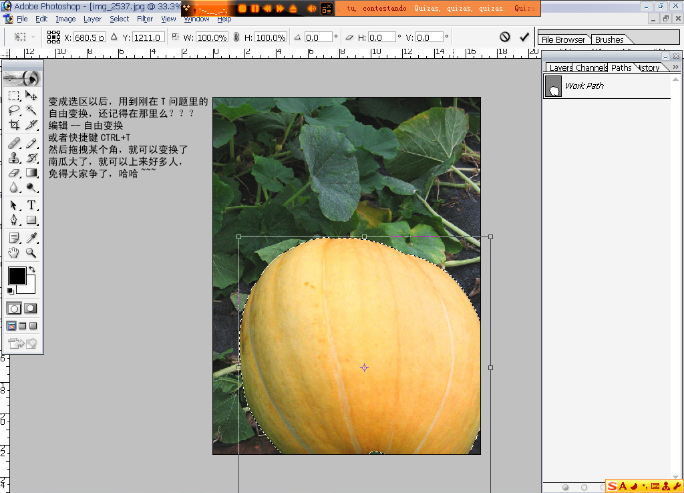Viewport: 684px width, 493px height.
Task: Click the X position input field
Action: 90,37
